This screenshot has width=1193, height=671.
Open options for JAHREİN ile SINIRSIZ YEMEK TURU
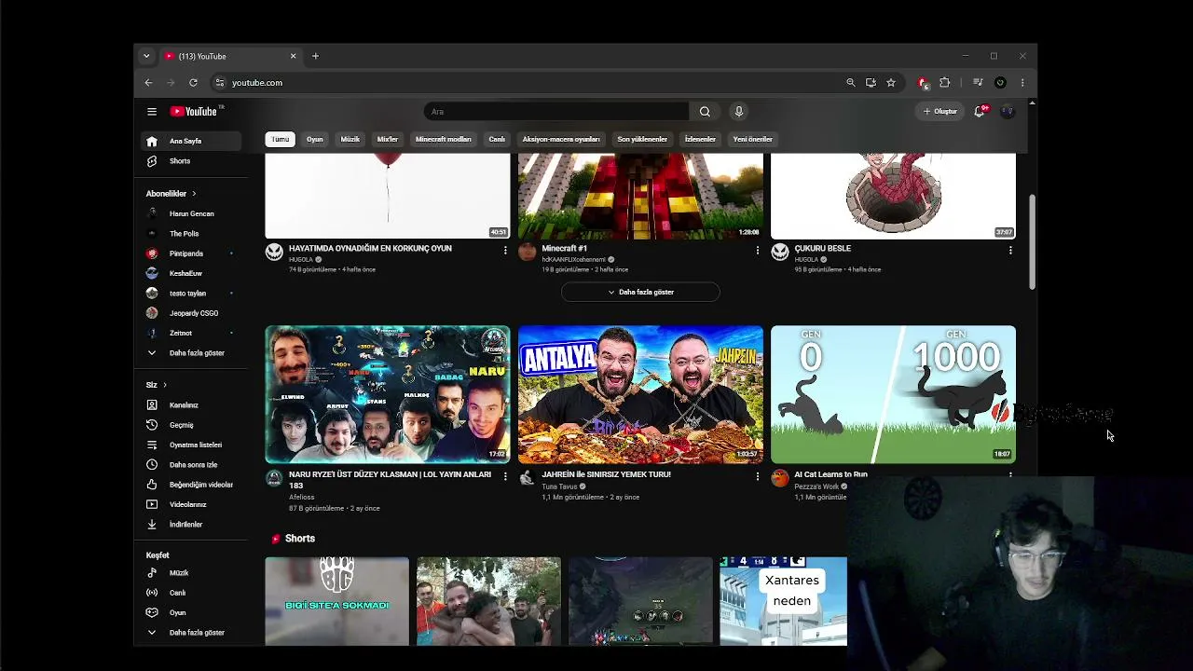[x=757, y=476]
